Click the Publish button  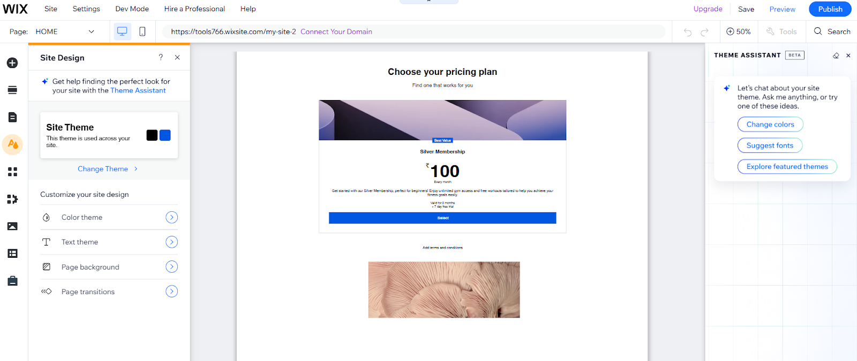(x=830, y=9)
